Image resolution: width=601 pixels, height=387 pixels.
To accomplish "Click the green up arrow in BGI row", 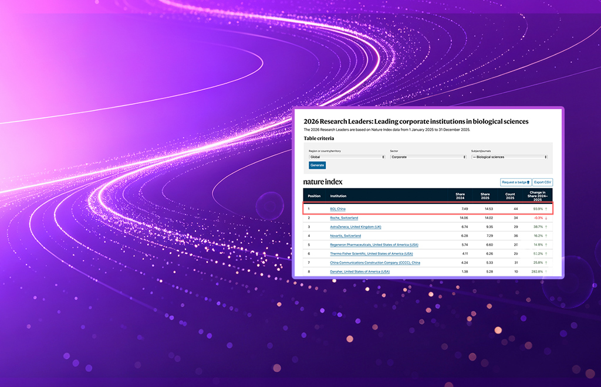I will [x=546, y=209].
